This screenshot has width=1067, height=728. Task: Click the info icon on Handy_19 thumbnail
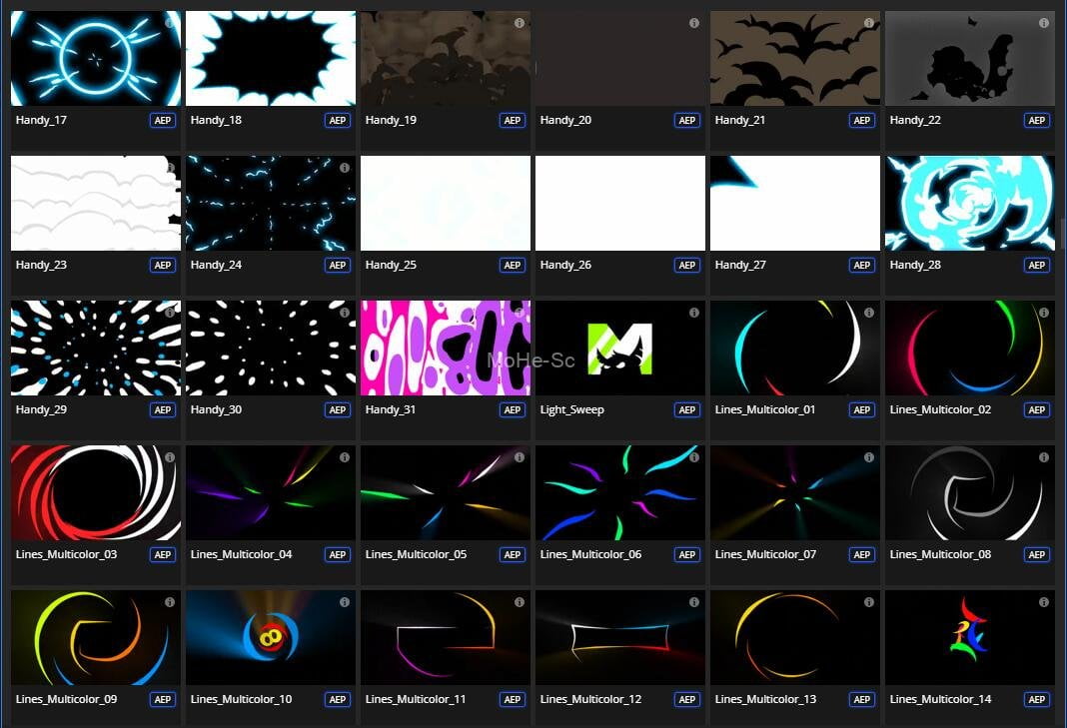520,23
